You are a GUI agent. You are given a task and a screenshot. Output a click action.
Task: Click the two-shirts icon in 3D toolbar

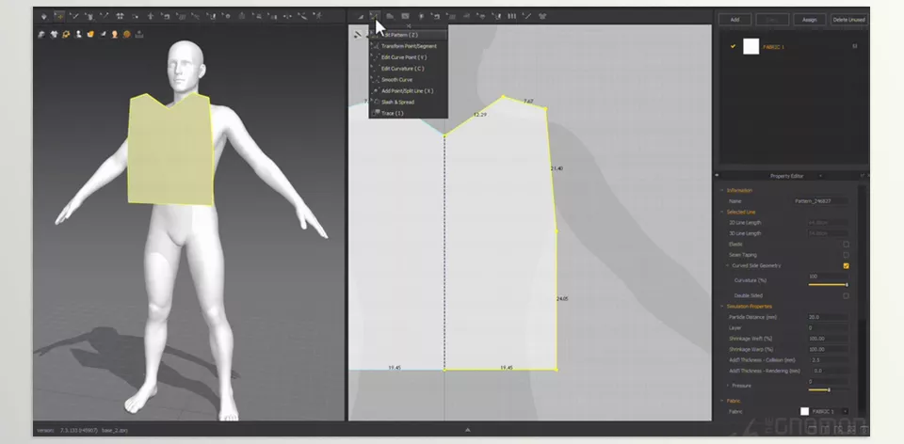[x=120, y=17]
